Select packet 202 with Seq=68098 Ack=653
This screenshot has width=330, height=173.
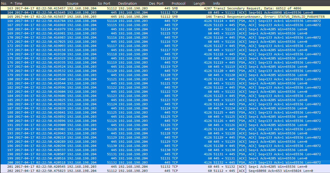tap(164, 171)
